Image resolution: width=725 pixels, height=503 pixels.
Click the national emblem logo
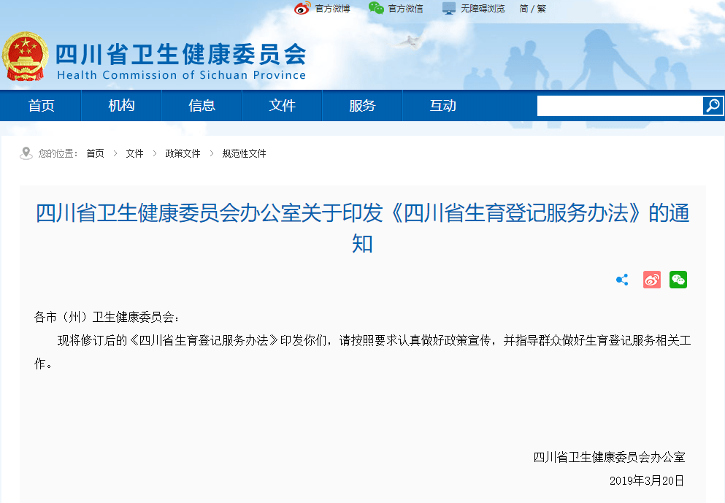click(x=25, y=56)
